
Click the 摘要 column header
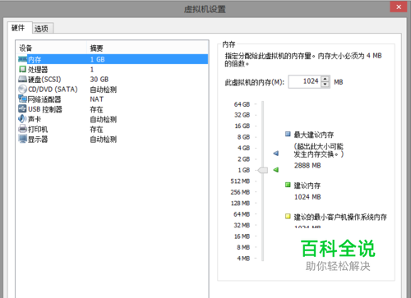(148, 48)
